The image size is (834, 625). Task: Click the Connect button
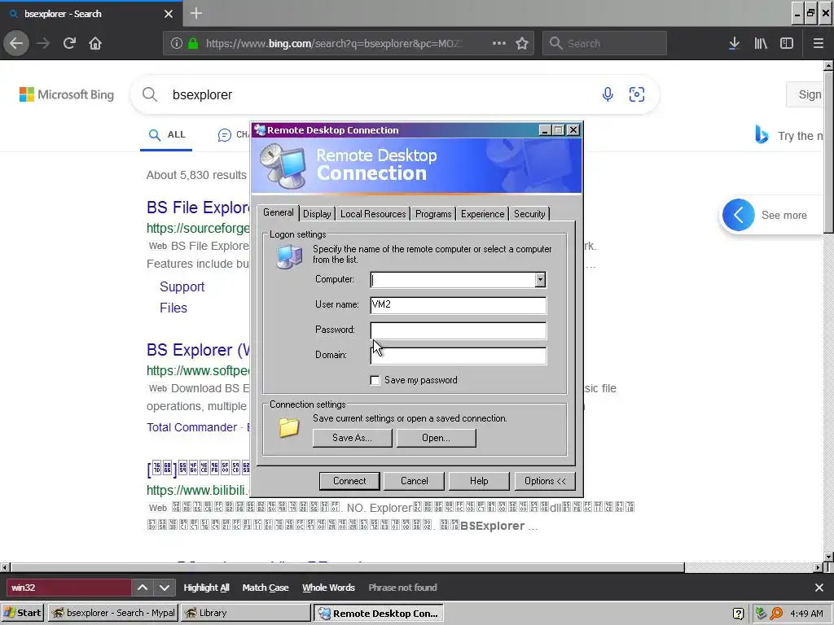[x=349, y=481]
